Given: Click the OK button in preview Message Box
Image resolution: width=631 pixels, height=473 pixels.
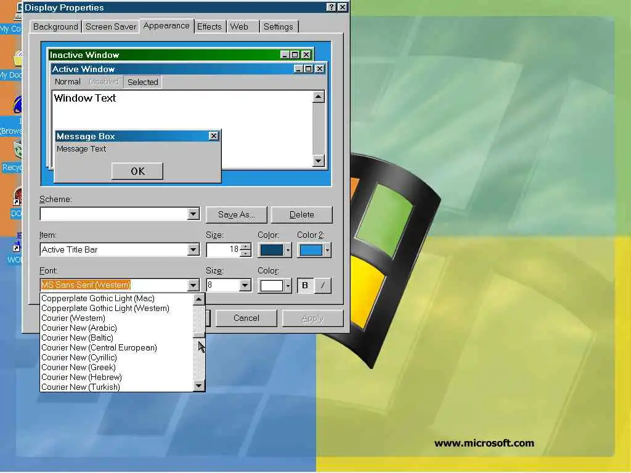Looking at the screenshot, I should coord(137,171).
